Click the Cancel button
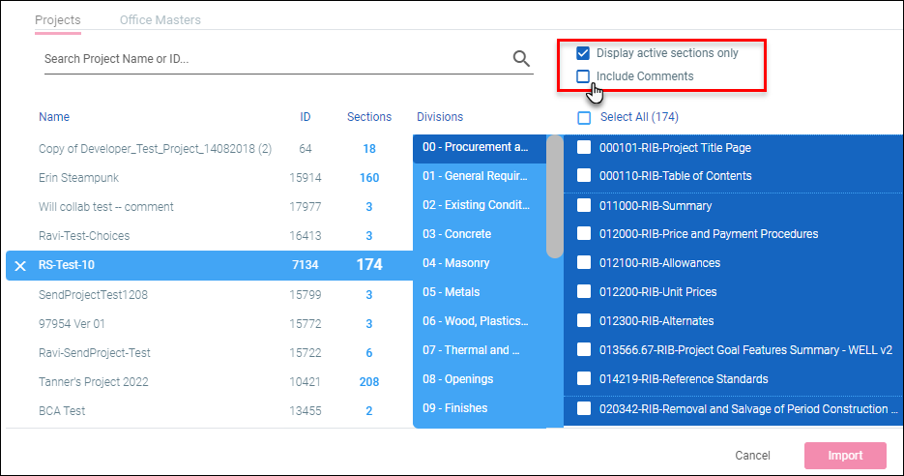 [752, 456]
